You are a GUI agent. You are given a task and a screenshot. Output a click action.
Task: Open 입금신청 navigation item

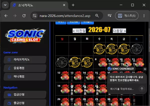[25, 95]
